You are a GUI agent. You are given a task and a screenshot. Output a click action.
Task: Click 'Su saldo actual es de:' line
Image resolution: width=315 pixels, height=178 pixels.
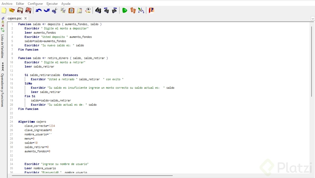click(64, 105)
